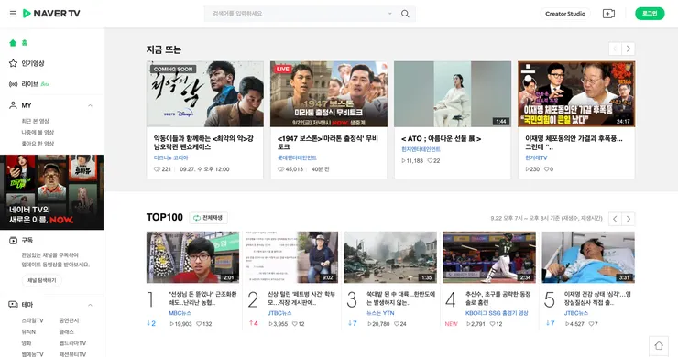Open 나중에 볼 영상

(38, 132)
